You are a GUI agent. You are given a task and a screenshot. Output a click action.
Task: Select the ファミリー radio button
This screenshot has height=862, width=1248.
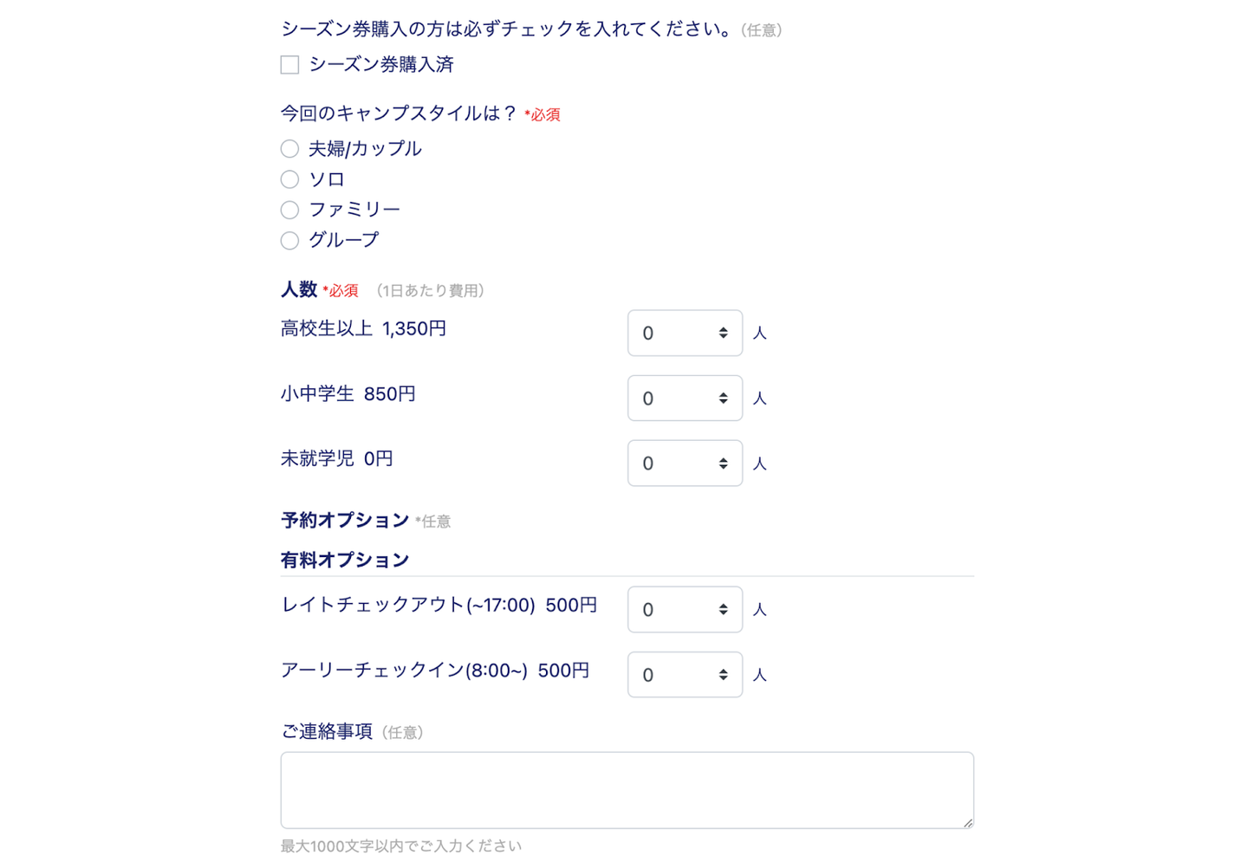(289, 210)
